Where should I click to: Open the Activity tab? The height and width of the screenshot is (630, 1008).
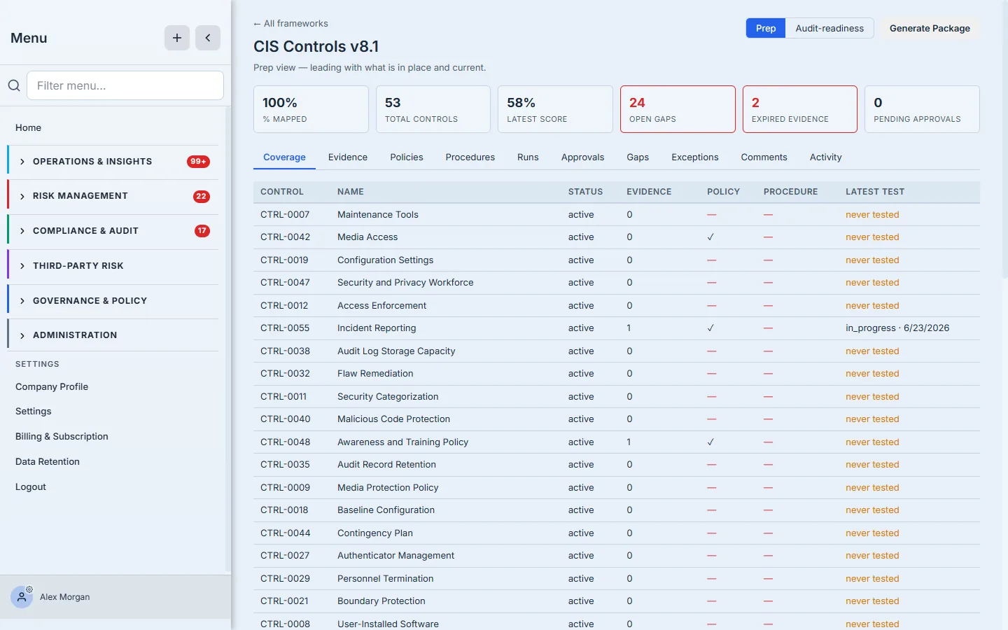[x=826, y=157]
